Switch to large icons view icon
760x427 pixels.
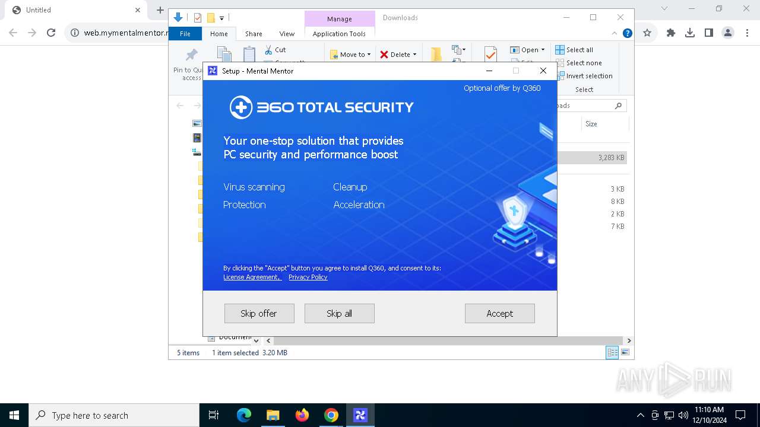pyautogui.click(x=625, y=352)
